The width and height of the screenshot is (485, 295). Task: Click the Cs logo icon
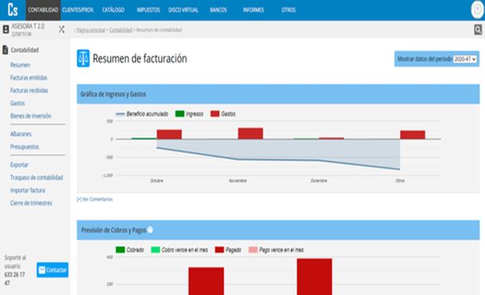[x=13, y=10]
